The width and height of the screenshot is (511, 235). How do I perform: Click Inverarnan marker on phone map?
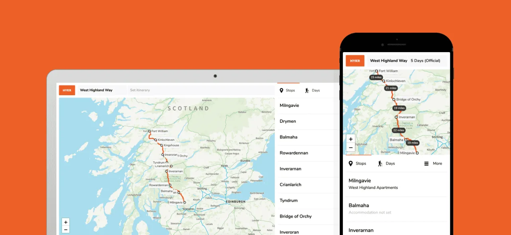click(x=396, y=117)
